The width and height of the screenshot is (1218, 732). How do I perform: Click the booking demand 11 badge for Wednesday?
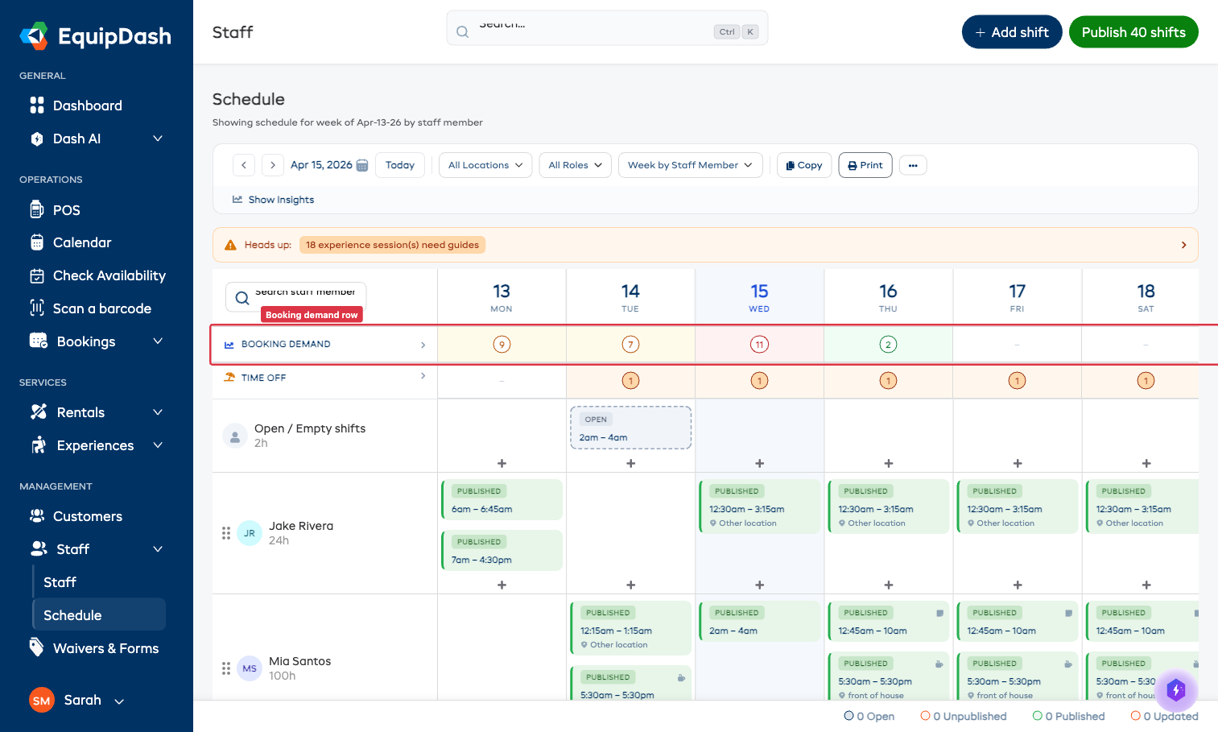[x=759, y=345]
